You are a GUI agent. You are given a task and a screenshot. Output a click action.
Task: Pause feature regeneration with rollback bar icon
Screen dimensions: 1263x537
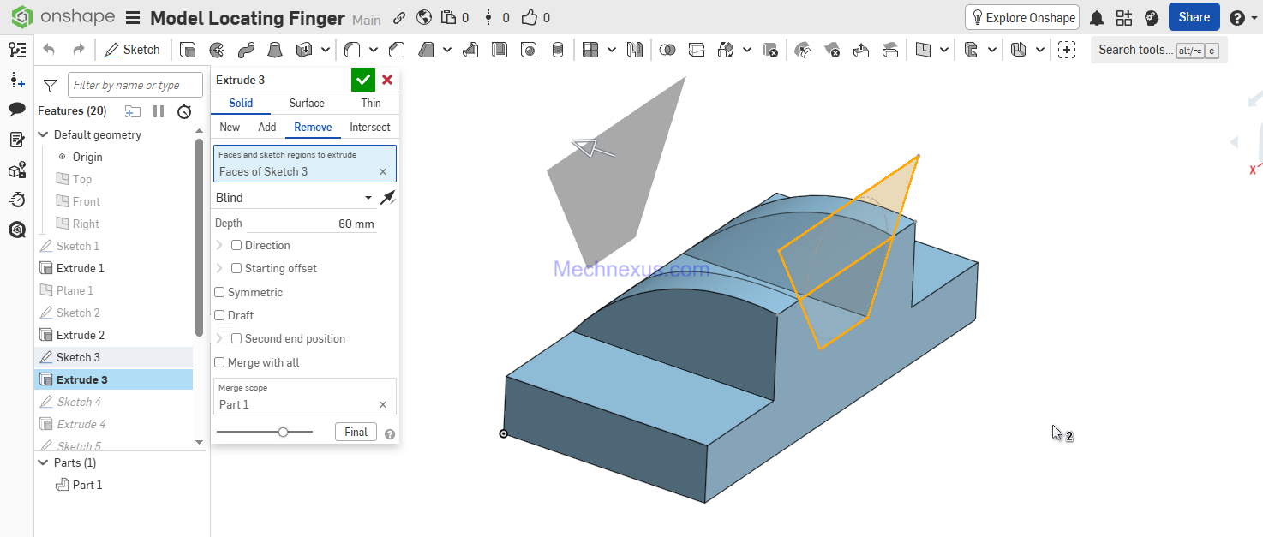pyautogui.click(x=159, y=111)
